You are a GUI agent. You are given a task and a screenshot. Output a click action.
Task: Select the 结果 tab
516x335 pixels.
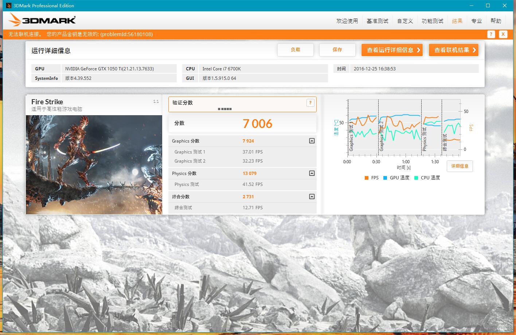click(x=457, y=21)
